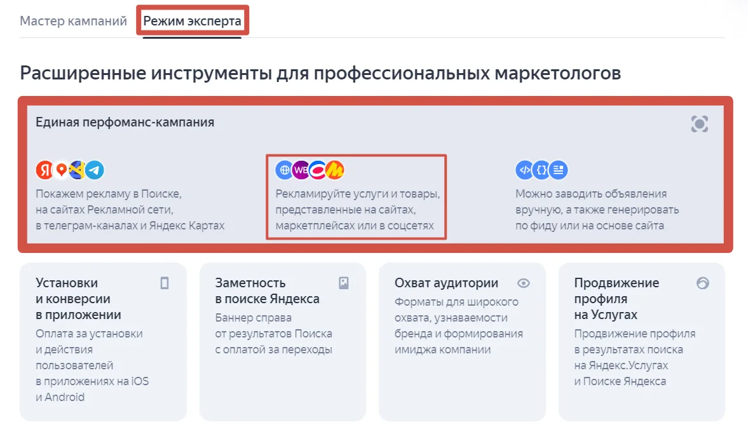The image size is (748, 436).
Task: Click the purple WB marketplace icon
Action: click(301, 170)
